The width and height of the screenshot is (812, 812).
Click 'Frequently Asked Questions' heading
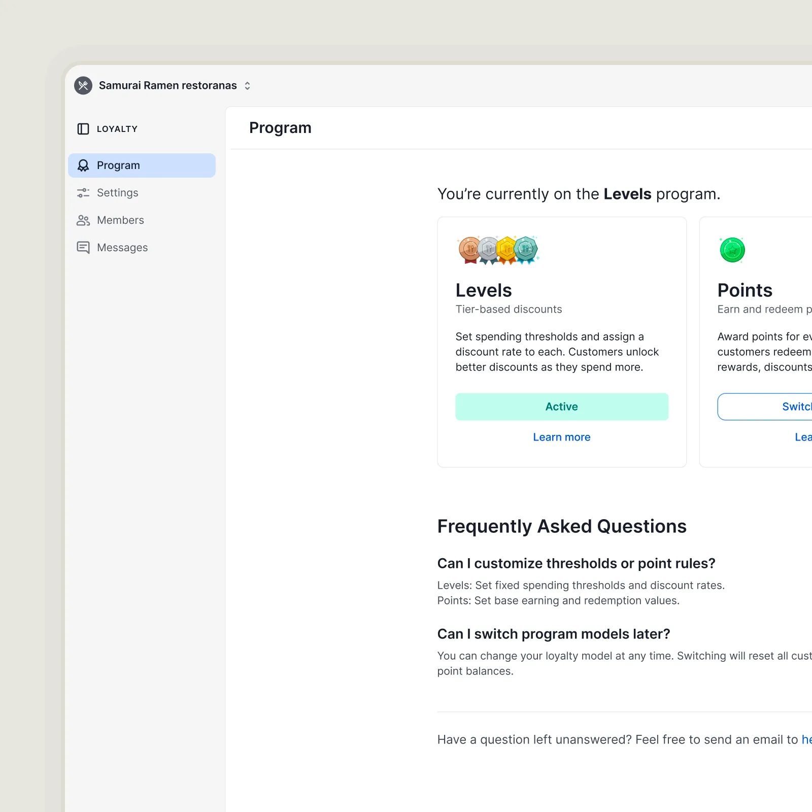pyautogui.click(x=562, y=526)
